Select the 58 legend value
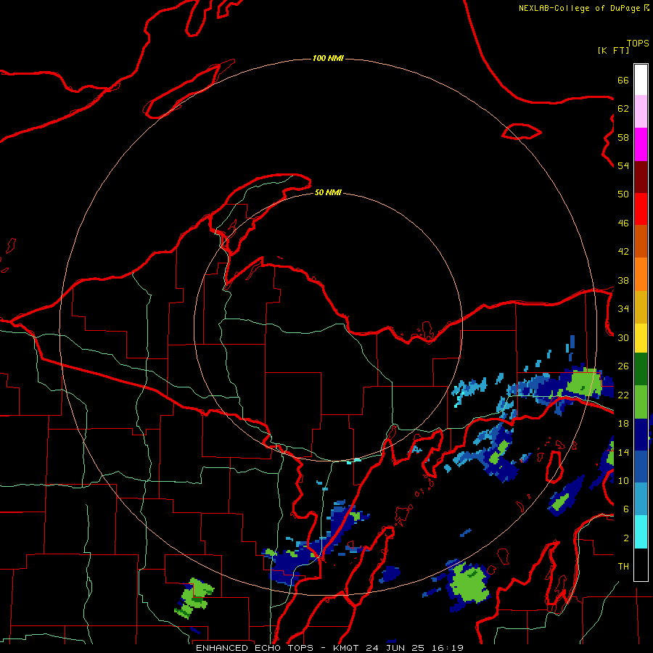Viewport: 653px width, 653px height. (x=623, y=137)
